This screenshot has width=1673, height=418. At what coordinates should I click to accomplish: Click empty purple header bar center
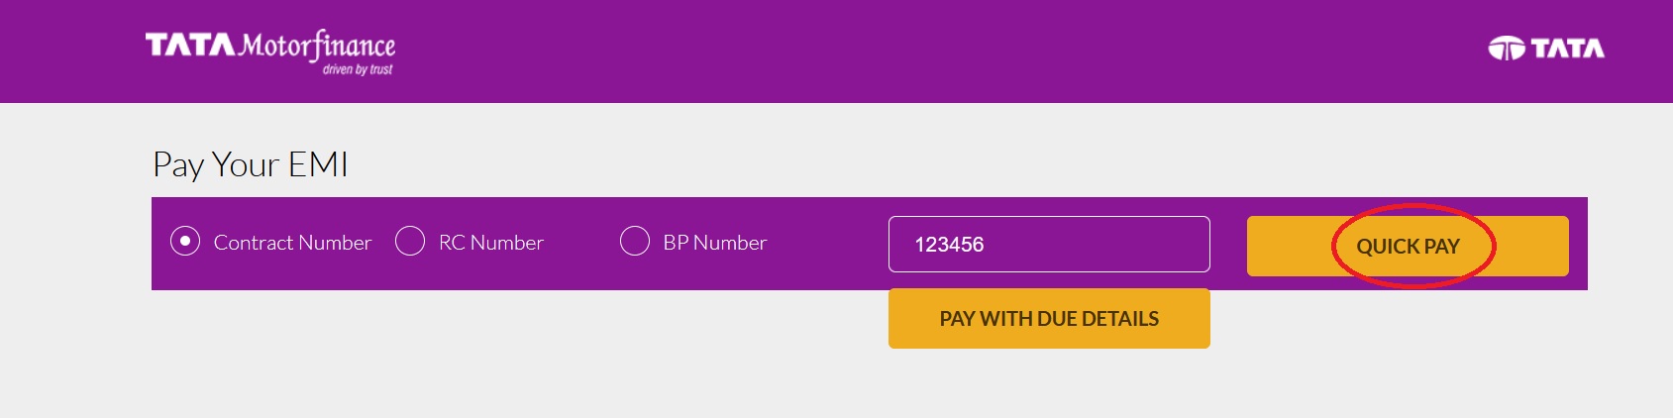891,50
